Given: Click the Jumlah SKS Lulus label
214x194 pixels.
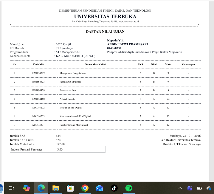Looking at the screenshot, I should 21,140.
